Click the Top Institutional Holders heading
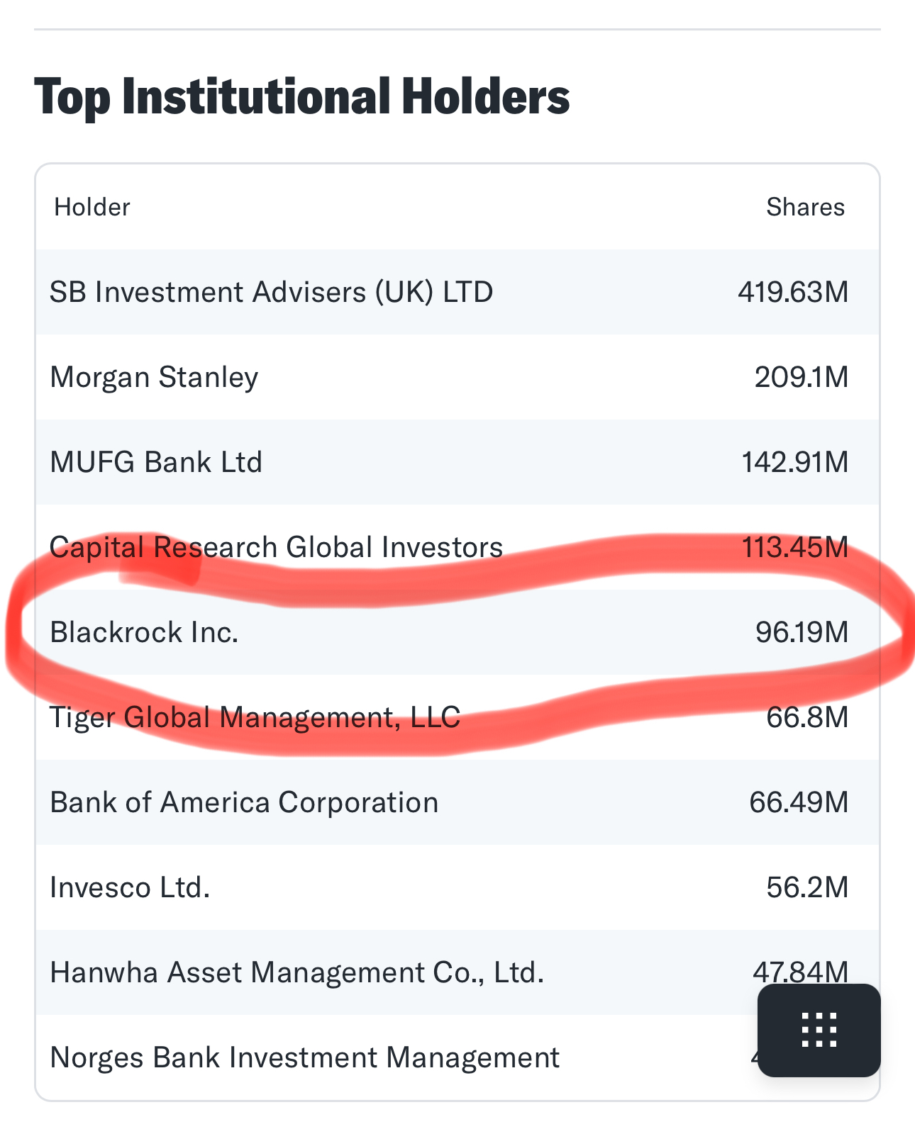The height and width of the screenshot is (1129, 915). (x=302, y=96)
